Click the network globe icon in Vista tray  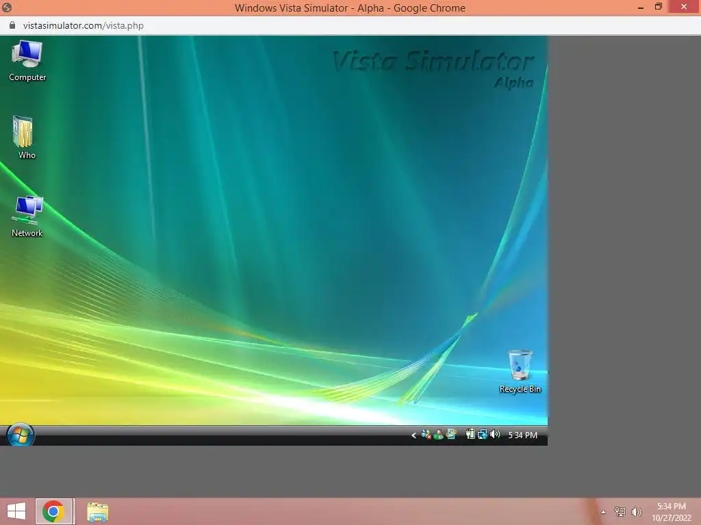(483, 434)
